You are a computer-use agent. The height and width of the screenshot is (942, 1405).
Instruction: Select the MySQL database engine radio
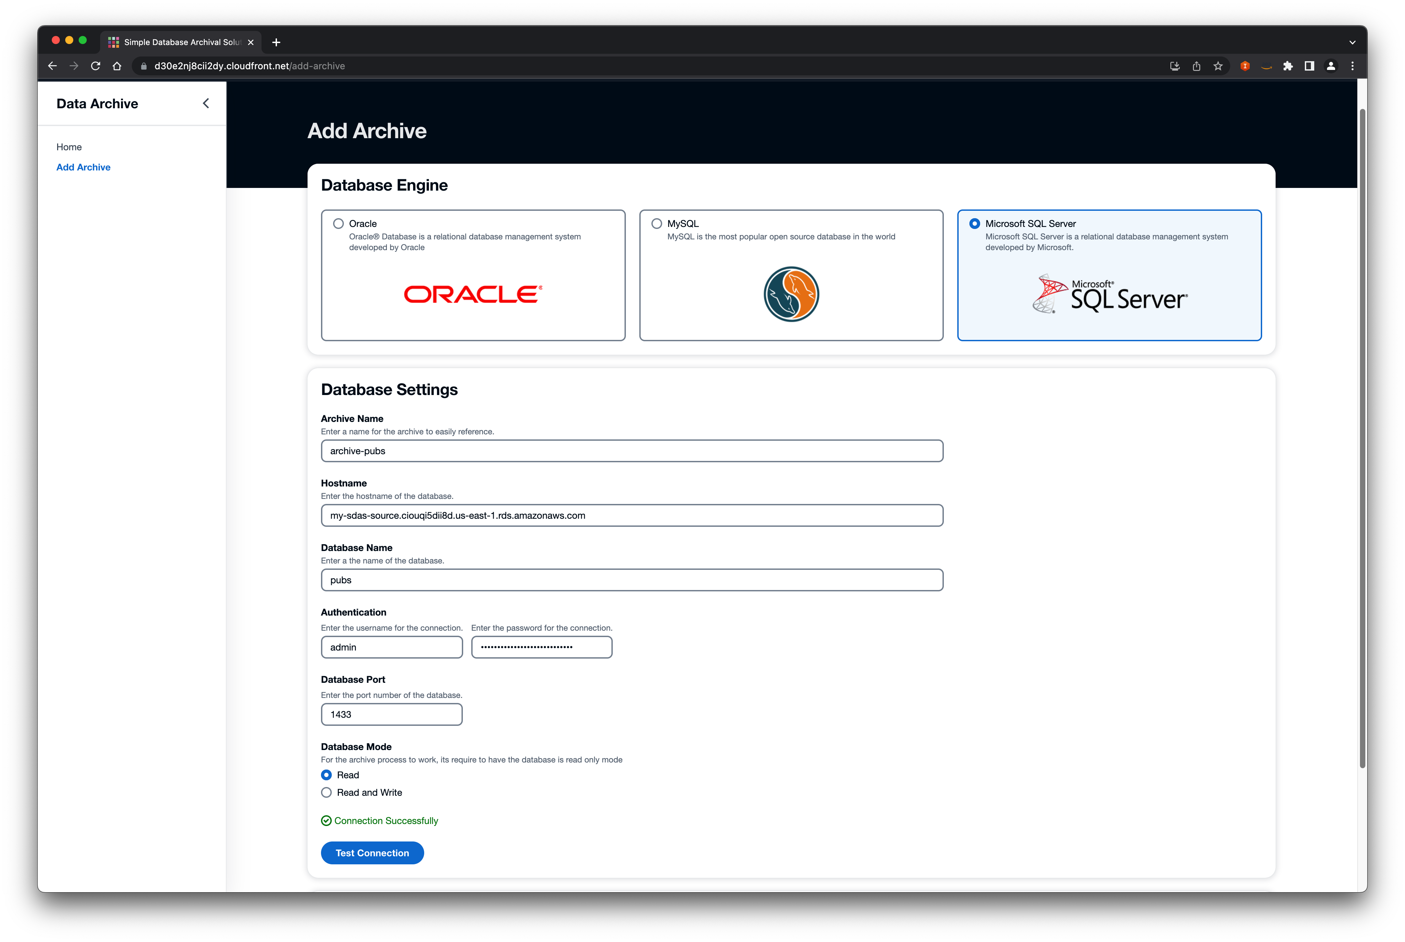pyautogui.click(x=656, y=224)
